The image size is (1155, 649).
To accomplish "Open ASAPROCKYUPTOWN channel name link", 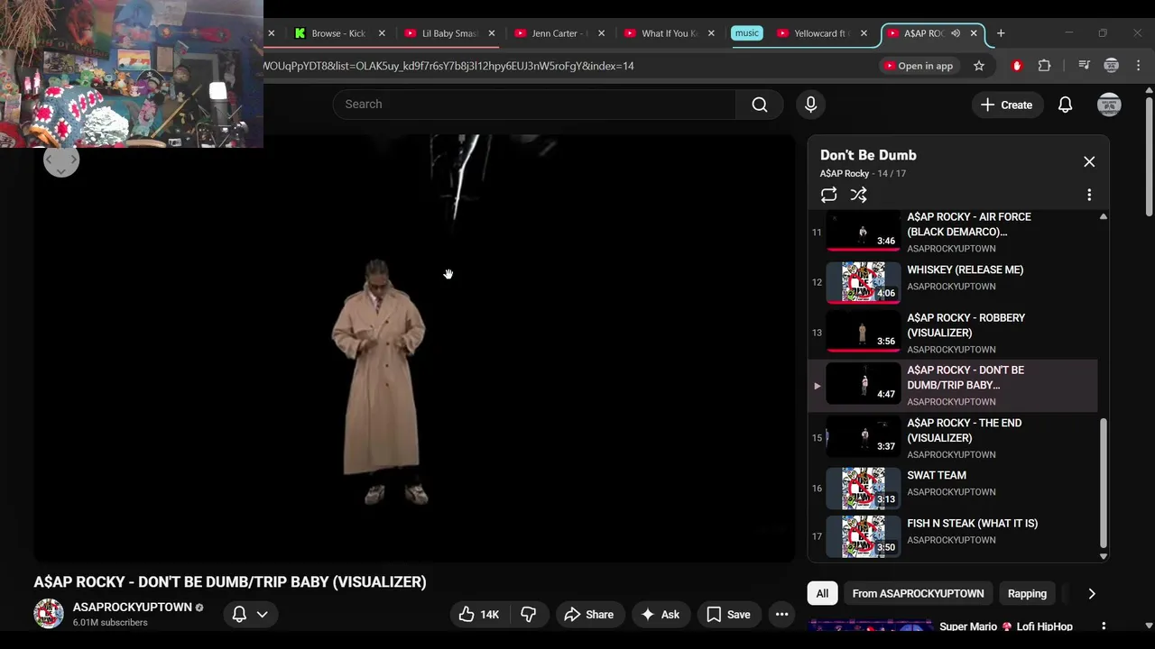I will pyautogui.click(x=133, y=608).
